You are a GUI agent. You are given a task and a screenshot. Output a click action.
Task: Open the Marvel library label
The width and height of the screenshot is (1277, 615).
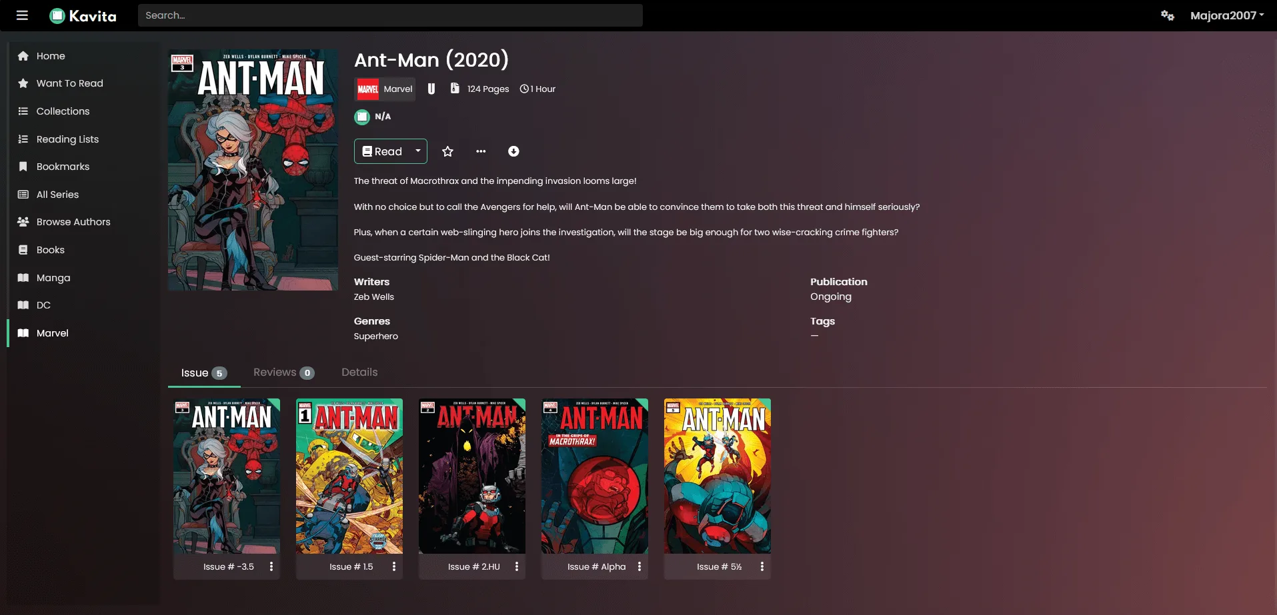[53, 333]
